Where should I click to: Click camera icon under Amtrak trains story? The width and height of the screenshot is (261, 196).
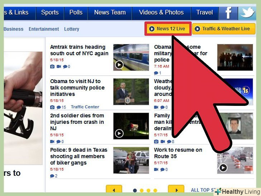(52, 66)
